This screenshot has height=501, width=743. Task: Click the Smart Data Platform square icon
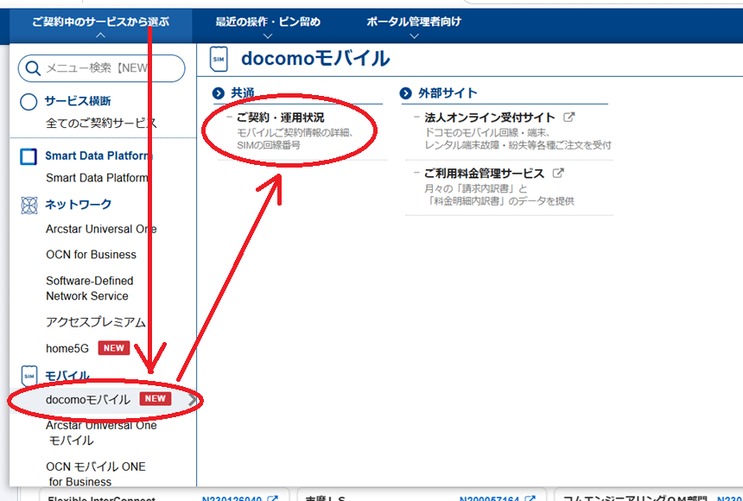click(x=29, y=156)
